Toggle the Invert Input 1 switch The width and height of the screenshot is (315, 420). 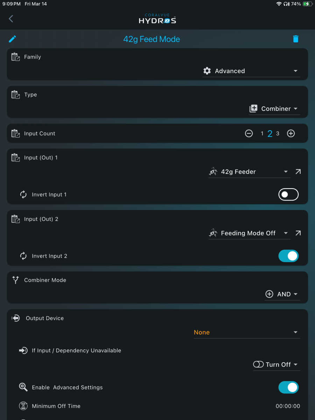coord(288,194)
